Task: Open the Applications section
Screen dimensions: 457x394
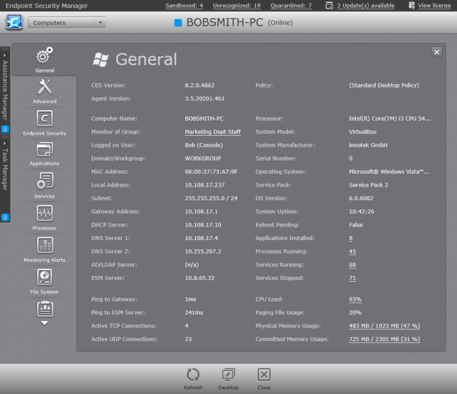Action: pos(44,154)
